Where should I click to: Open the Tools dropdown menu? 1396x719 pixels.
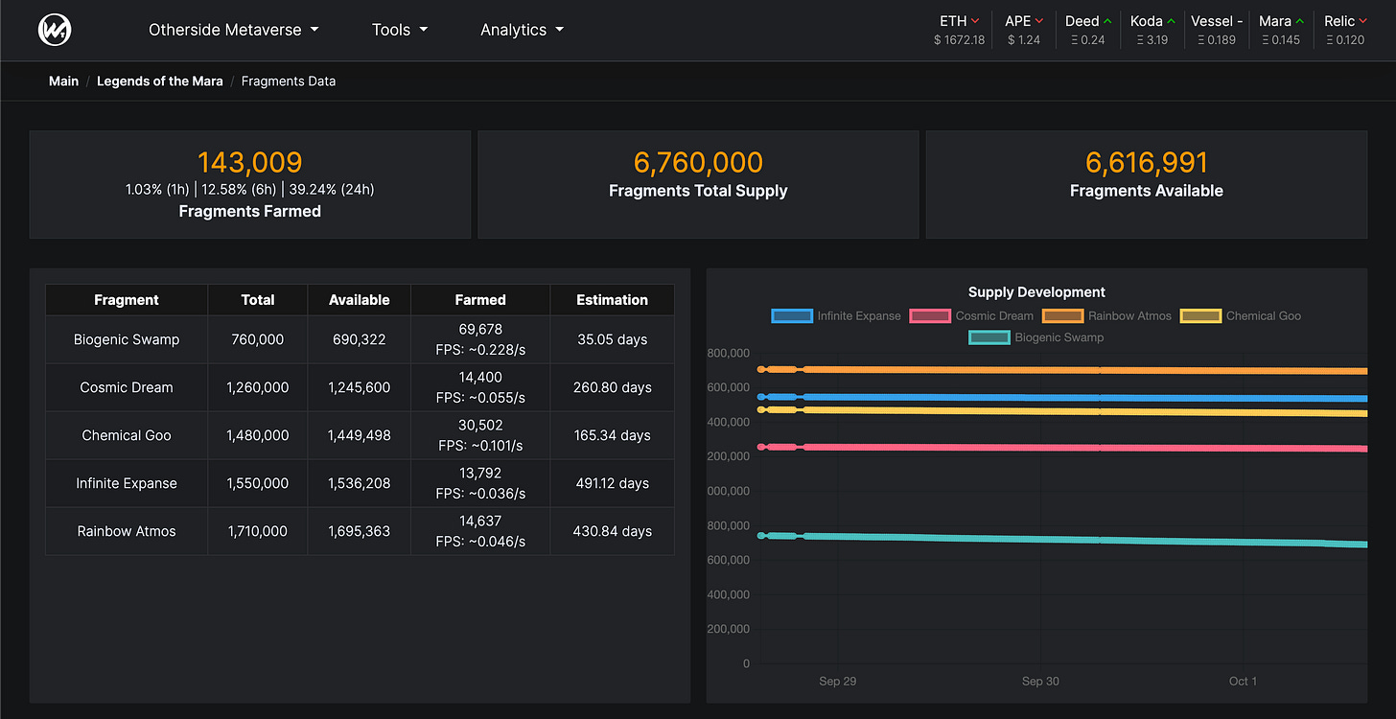pyautogui.click(x=400, y=30)
